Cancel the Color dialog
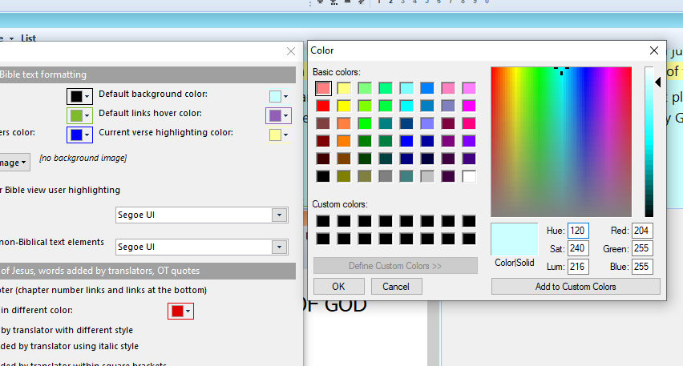683x366 pixels. click(x=396, y=287)
